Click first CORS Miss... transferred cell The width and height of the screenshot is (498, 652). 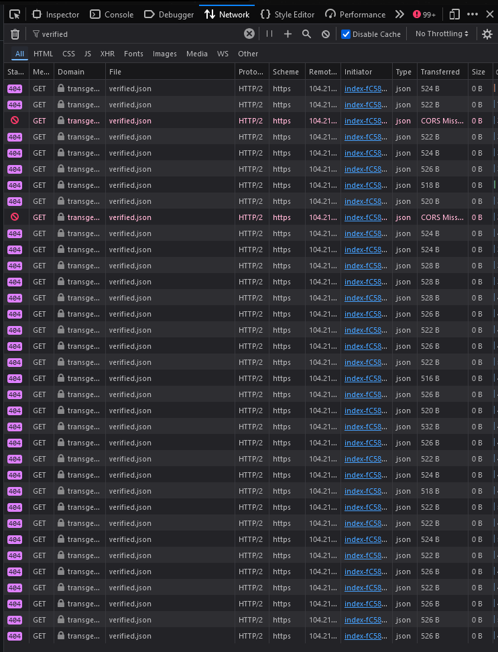point(442,121)
